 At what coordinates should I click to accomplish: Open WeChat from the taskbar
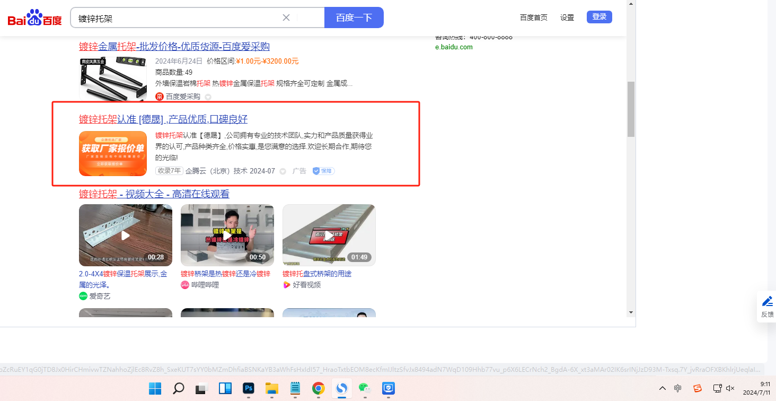tap(365, 388)
